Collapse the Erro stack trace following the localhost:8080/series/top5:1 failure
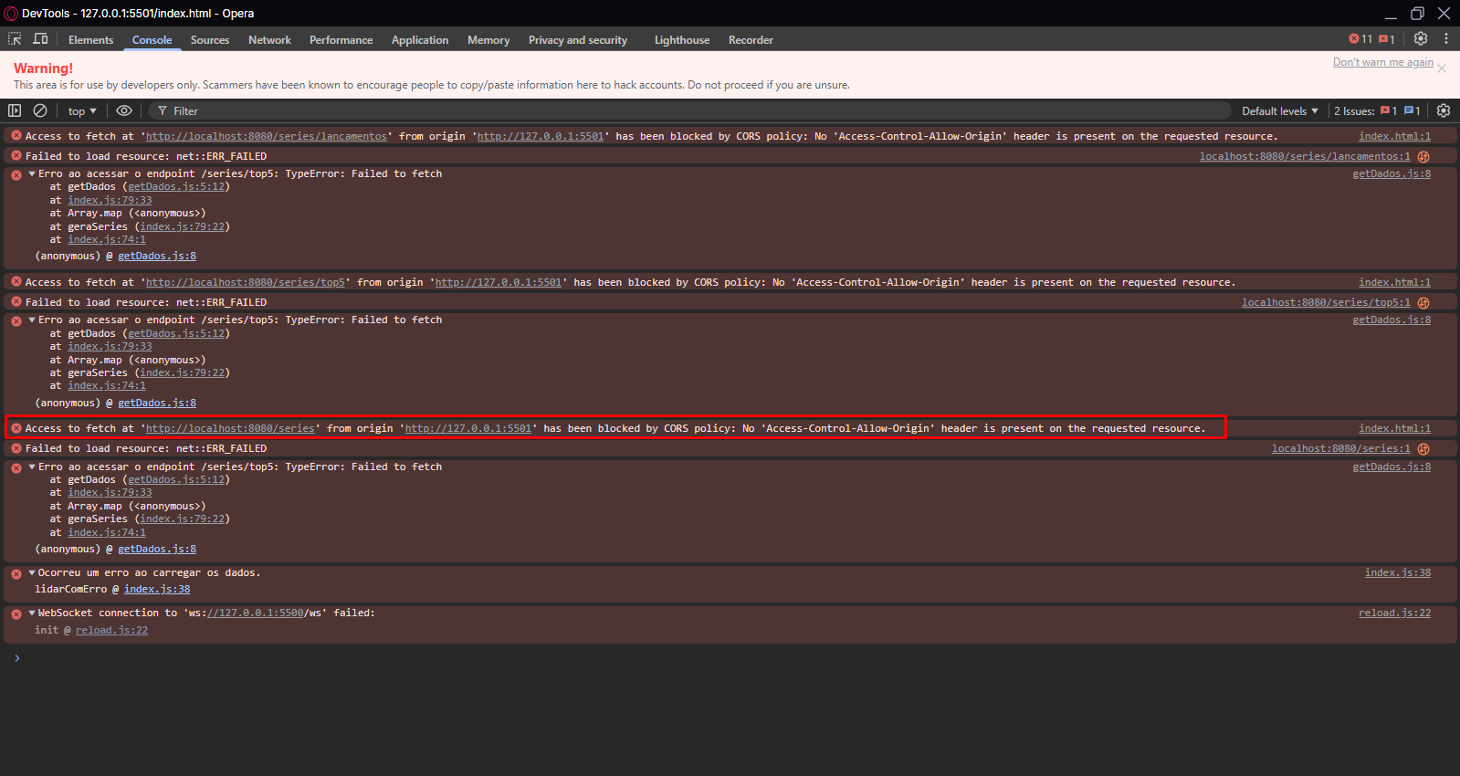 coord(32,320)
